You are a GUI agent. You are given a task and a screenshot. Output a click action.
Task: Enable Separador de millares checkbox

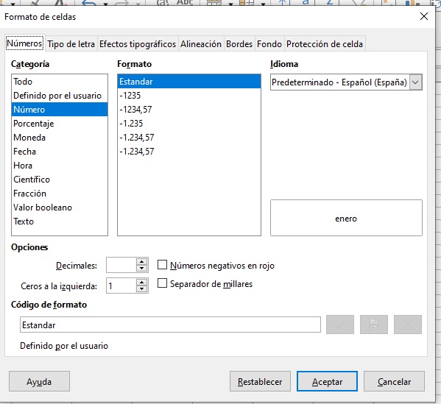pyautogui.click(x=162, y=283)
